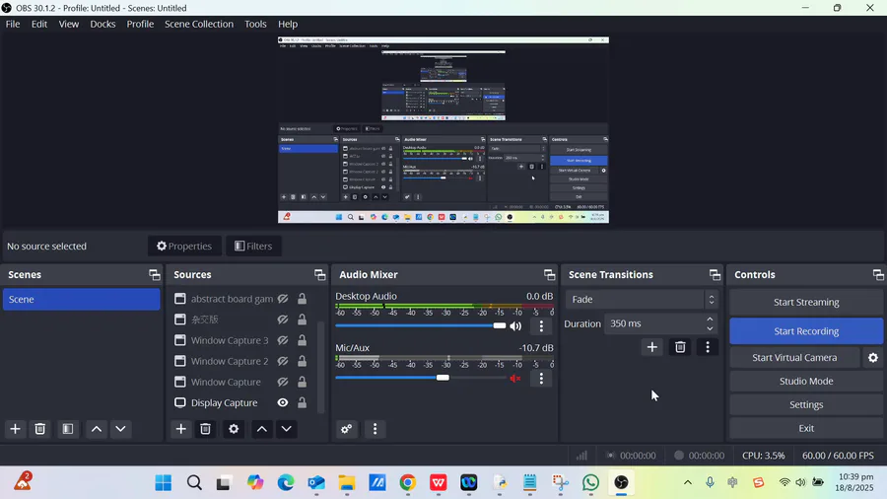
Task: Remove selected scene with trash icon
Action: [x=40, y=429]
